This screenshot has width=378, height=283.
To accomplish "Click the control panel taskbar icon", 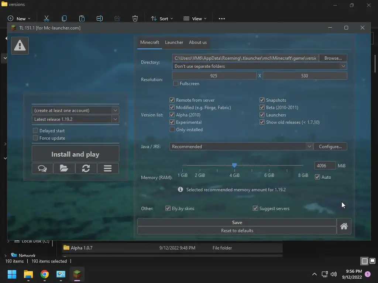I will pos(61,274).
